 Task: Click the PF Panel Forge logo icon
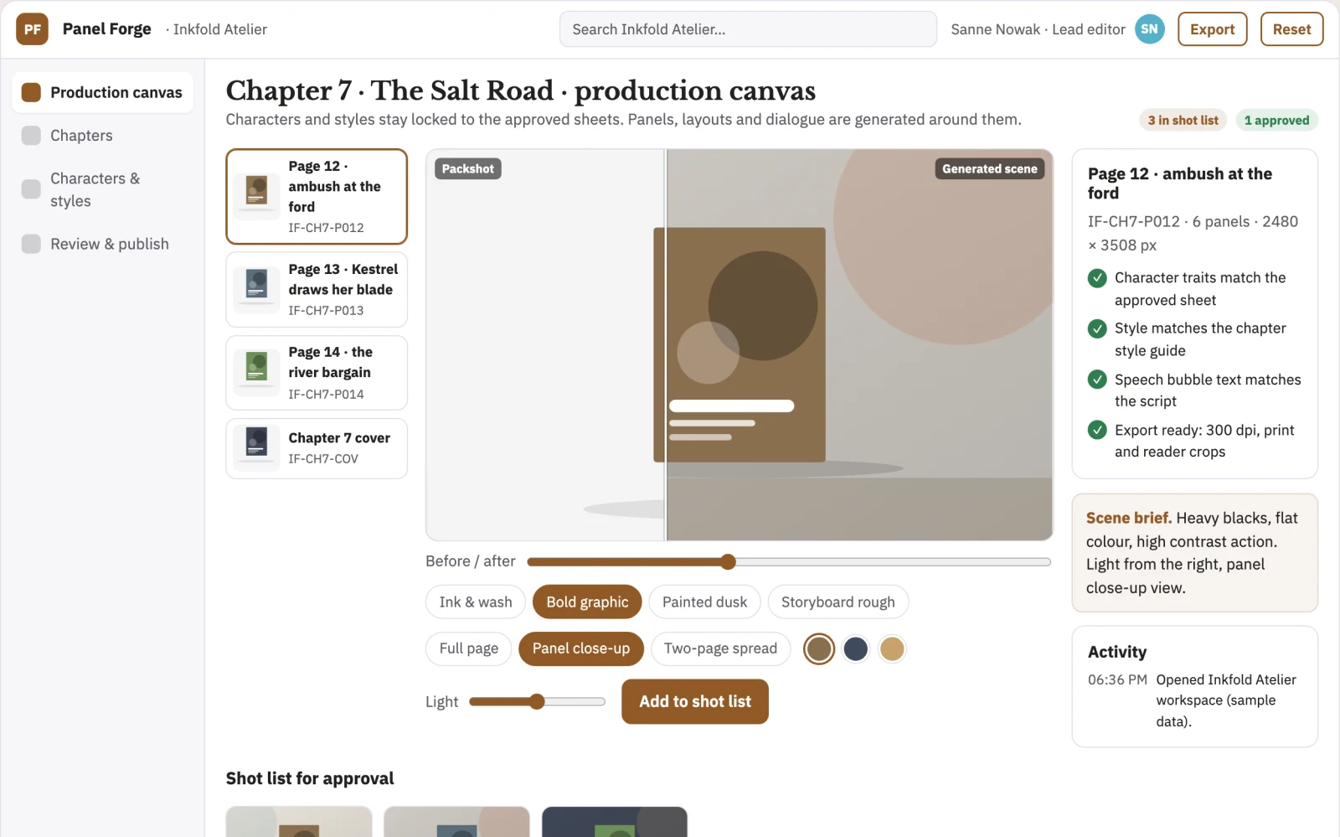pos(32,29)
